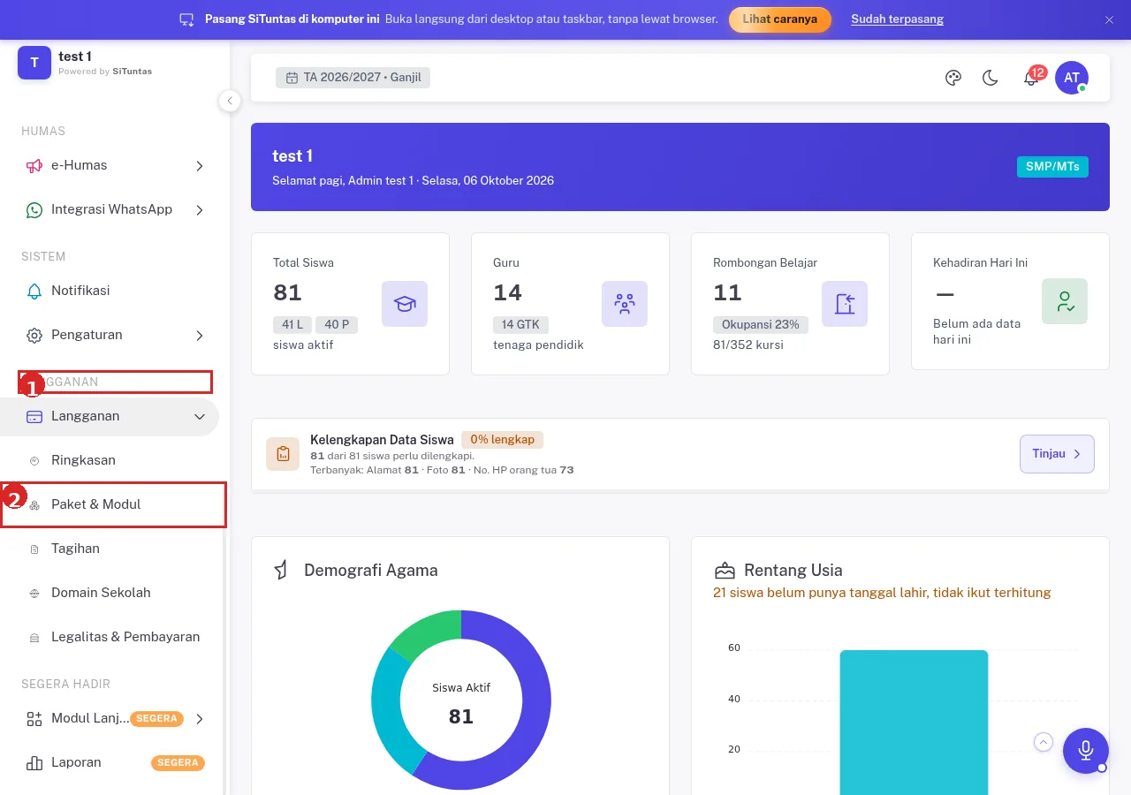Collapse the Langganan menu chevron
Screen dimensions: 1131x795
pos(200,416)
